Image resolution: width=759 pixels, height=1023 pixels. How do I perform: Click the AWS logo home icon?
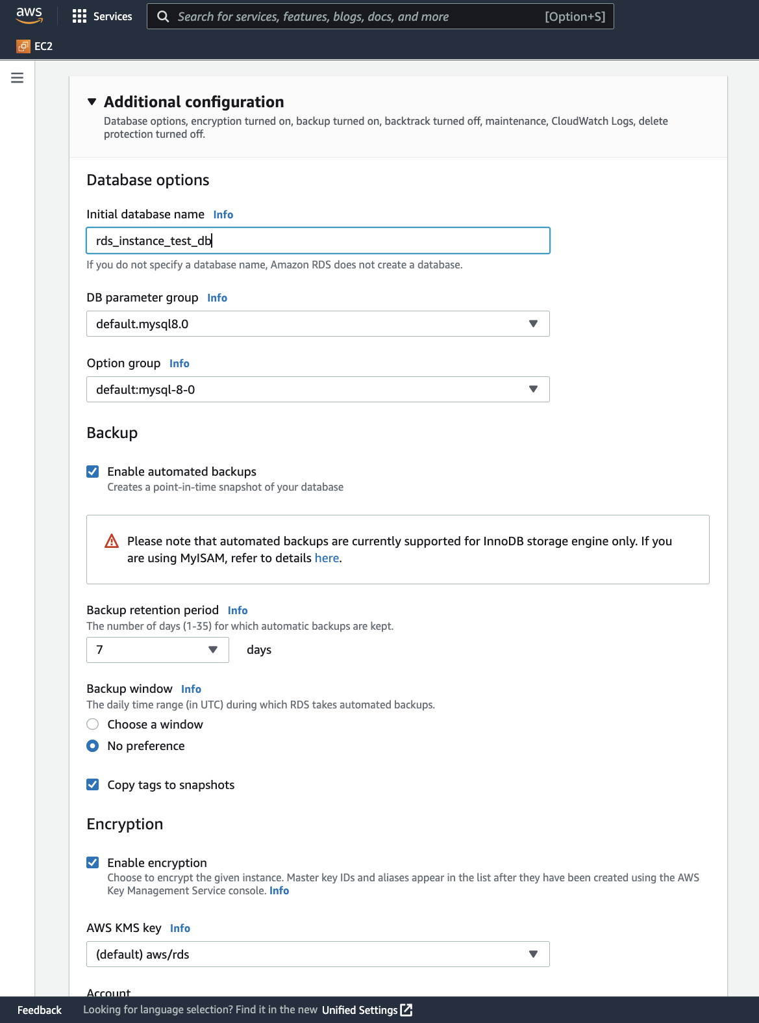click(x=29, y=16)
